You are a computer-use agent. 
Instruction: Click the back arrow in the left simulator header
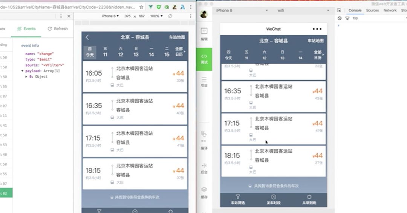pos(87,37)
